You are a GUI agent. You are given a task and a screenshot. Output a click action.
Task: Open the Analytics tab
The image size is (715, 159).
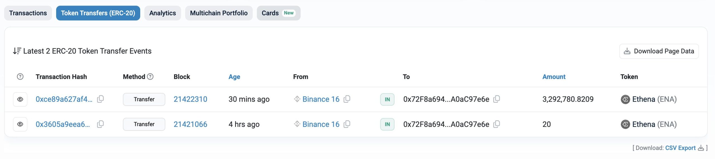[163, 13]
